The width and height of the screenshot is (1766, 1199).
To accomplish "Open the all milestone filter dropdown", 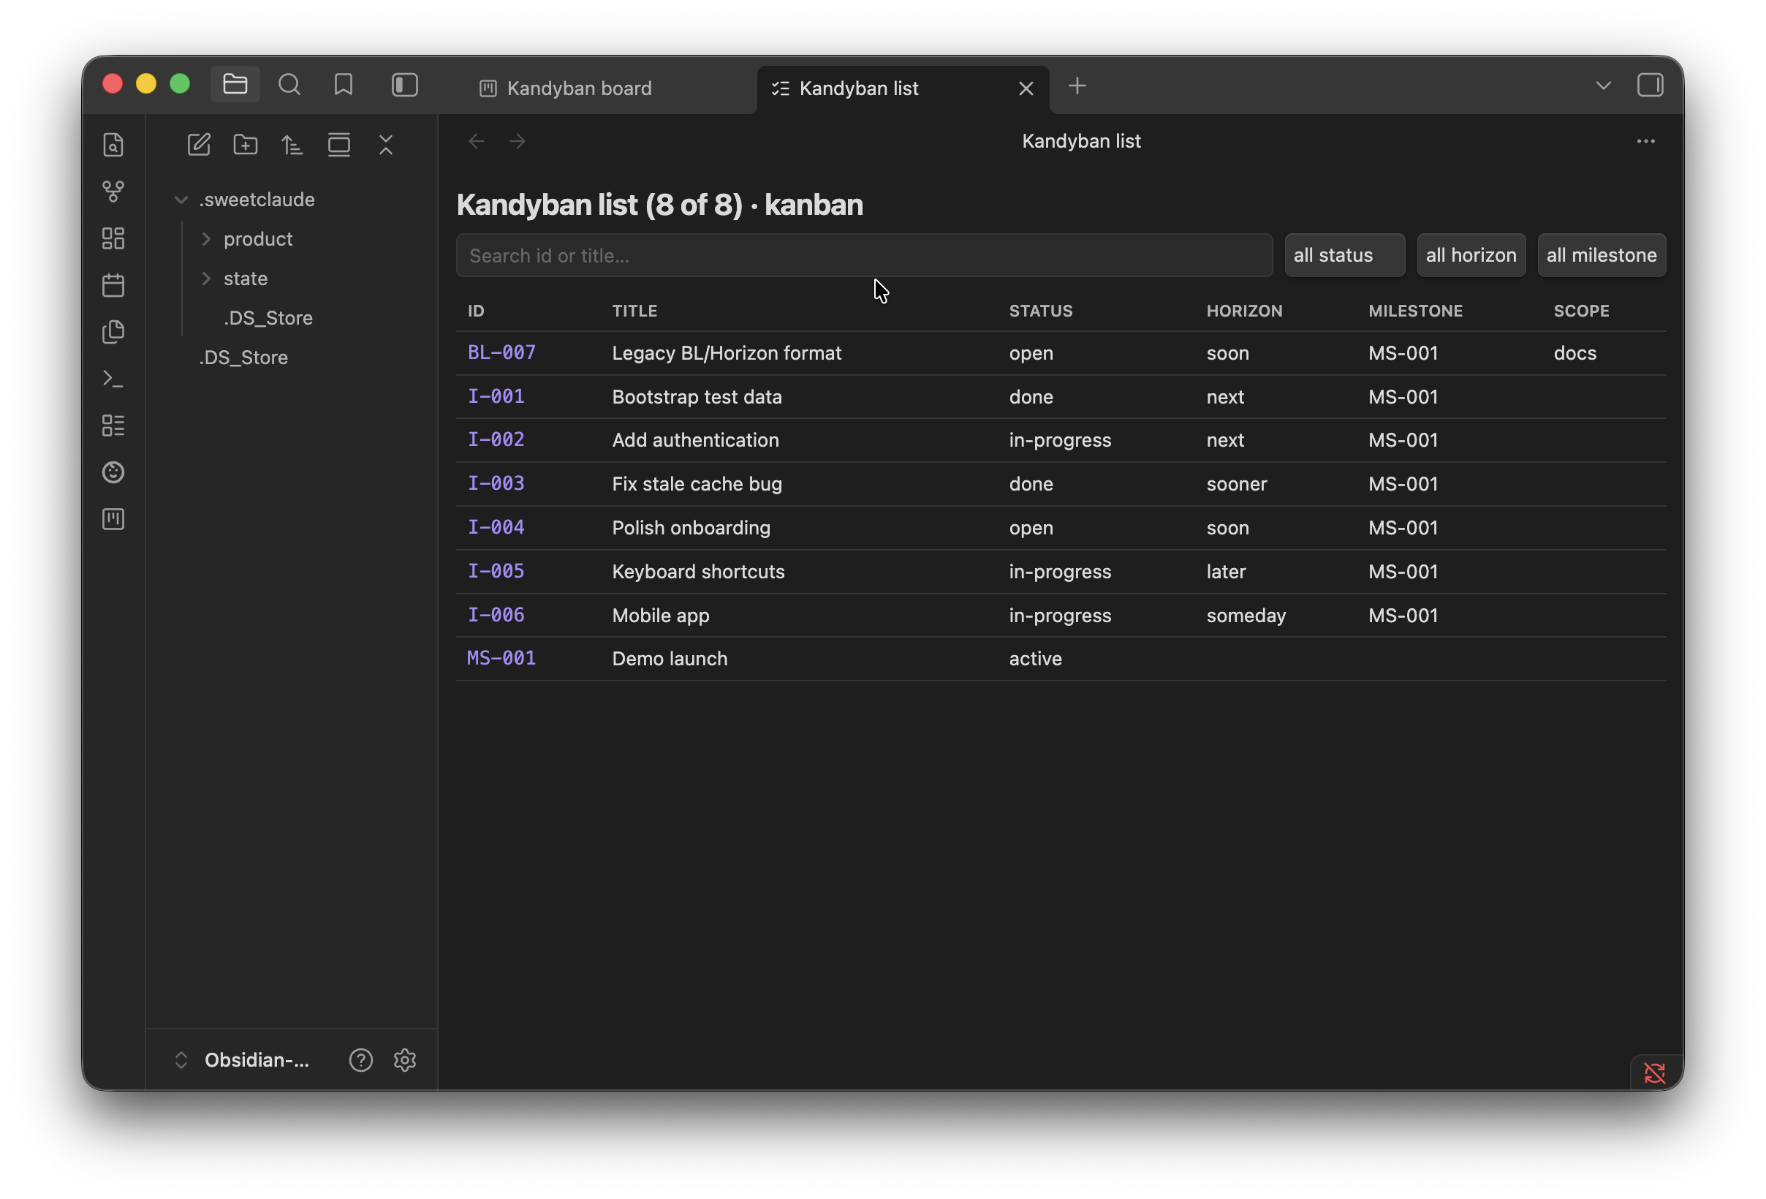I will 1602,255.
